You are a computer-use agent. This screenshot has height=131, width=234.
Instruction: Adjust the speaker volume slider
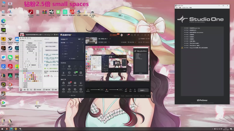(x=113, y=90)
